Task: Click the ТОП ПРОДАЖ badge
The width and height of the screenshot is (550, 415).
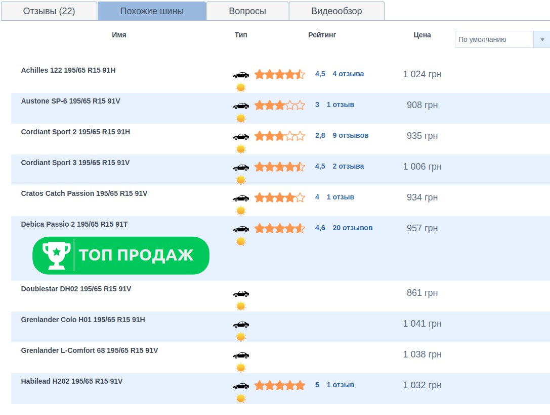Action: click(120, 255)
